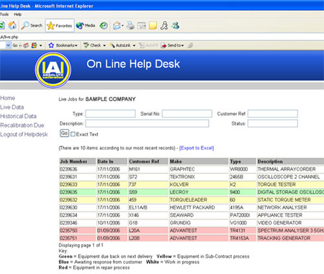
Task: Open the Help menu
Action: 18,15
